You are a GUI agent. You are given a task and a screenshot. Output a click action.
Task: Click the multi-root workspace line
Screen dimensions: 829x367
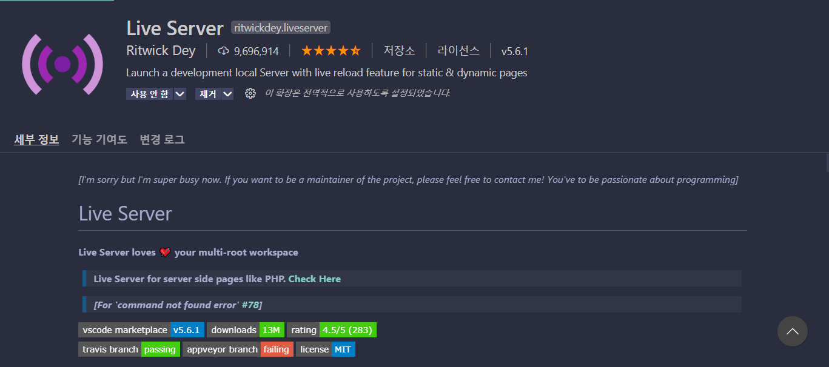pos(189,253)
